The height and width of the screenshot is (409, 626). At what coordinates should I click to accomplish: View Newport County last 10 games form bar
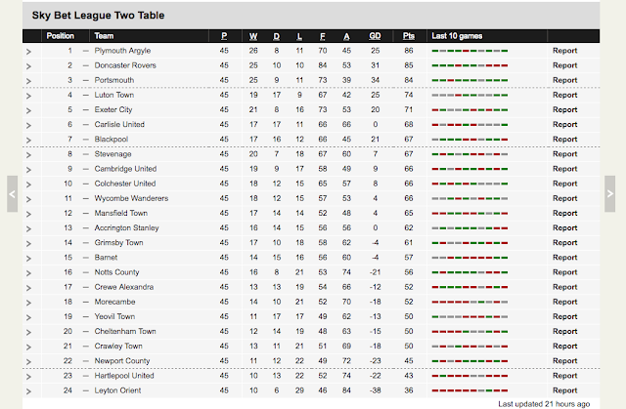point(469,361)
